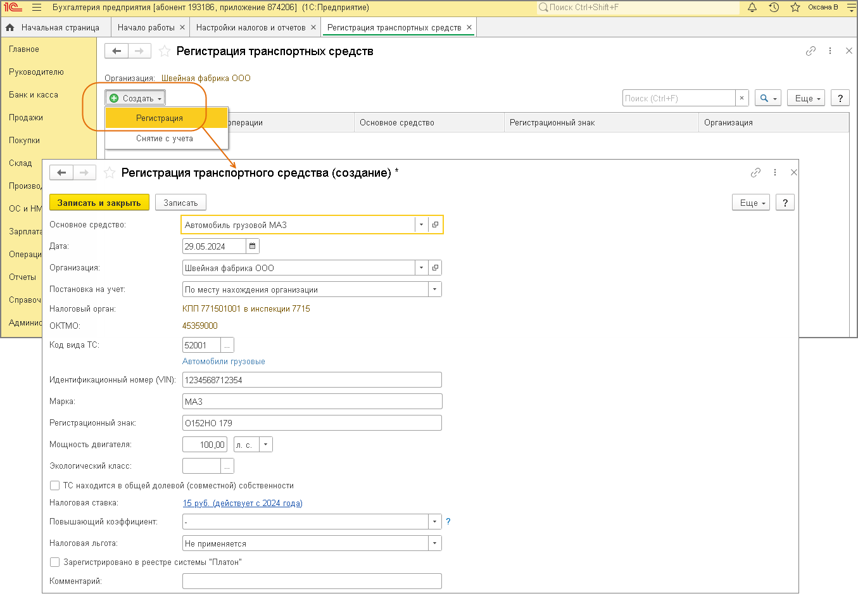Open the Руководителю section in sidebar
Image resolution: width=858 pixels, height=596 pixels.
coord(36,72)
